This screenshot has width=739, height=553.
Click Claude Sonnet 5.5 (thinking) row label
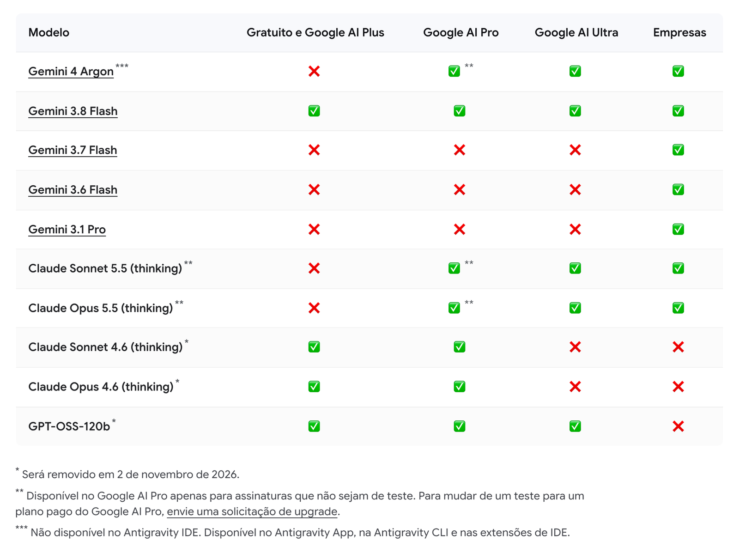point(105,268)
